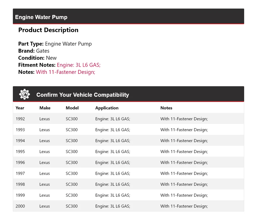Click the Model column header
This screenshot has height=220, width=257.
pyautogui.click(x=72, y=108)
